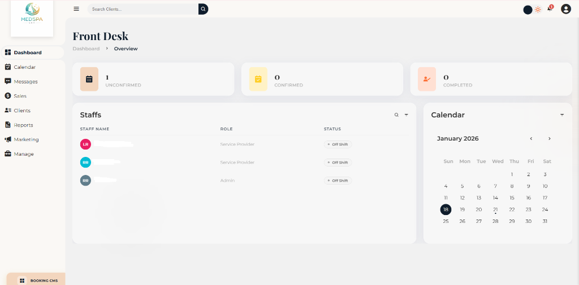This screenshot has height=285, width=579.
Task: Toggle the dark/light theme switch
Action: click(x=533, y=10)
